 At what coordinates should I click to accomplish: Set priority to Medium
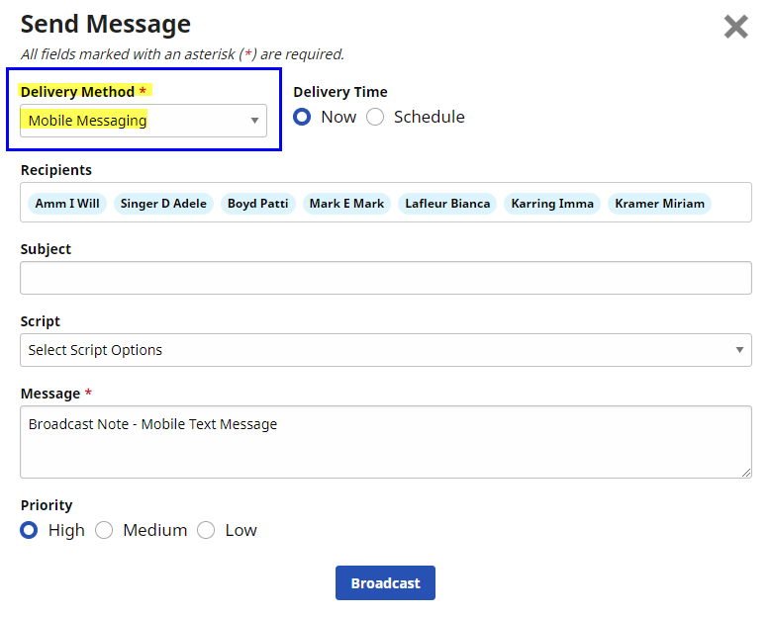(x=104, y=530)
